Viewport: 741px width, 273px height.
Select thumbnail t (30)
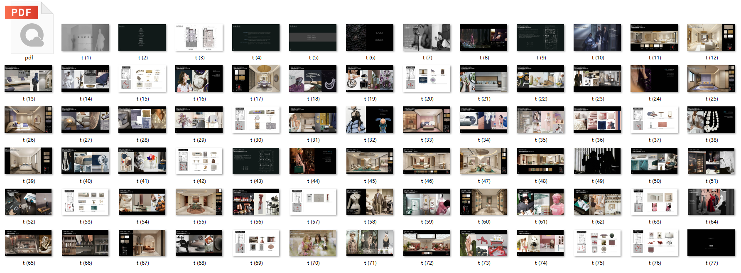pyautogui.click(x=256, y=120)
